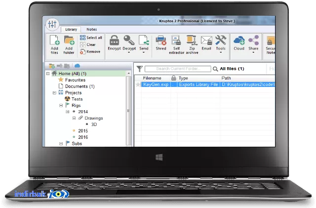Create a Self extractor file
Image resolution: width=316 pixels, height=208 pixels.
(x=176, y=44)
